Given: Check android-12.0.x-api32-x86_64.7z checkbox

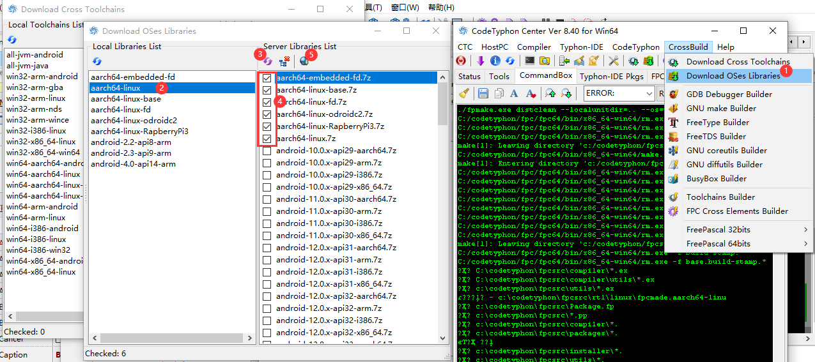Looking at the screenshot, I should [x=267, y=333].
